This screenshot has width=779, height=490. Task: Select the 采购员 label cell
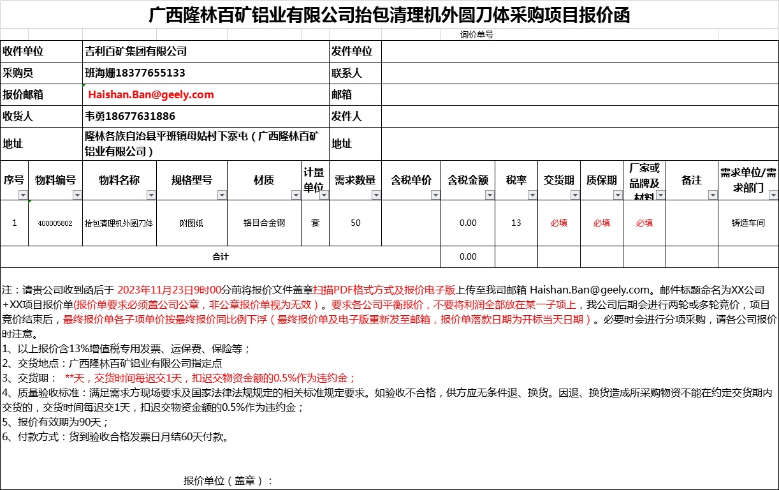tap(41, 73)
